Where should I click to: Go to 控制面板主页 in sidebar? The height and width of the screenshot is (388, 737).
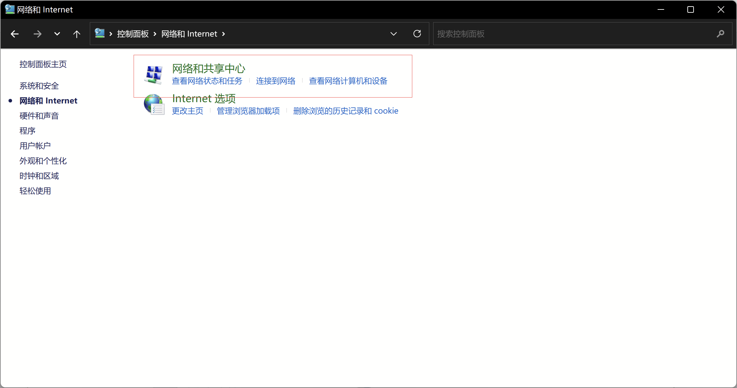43,64
